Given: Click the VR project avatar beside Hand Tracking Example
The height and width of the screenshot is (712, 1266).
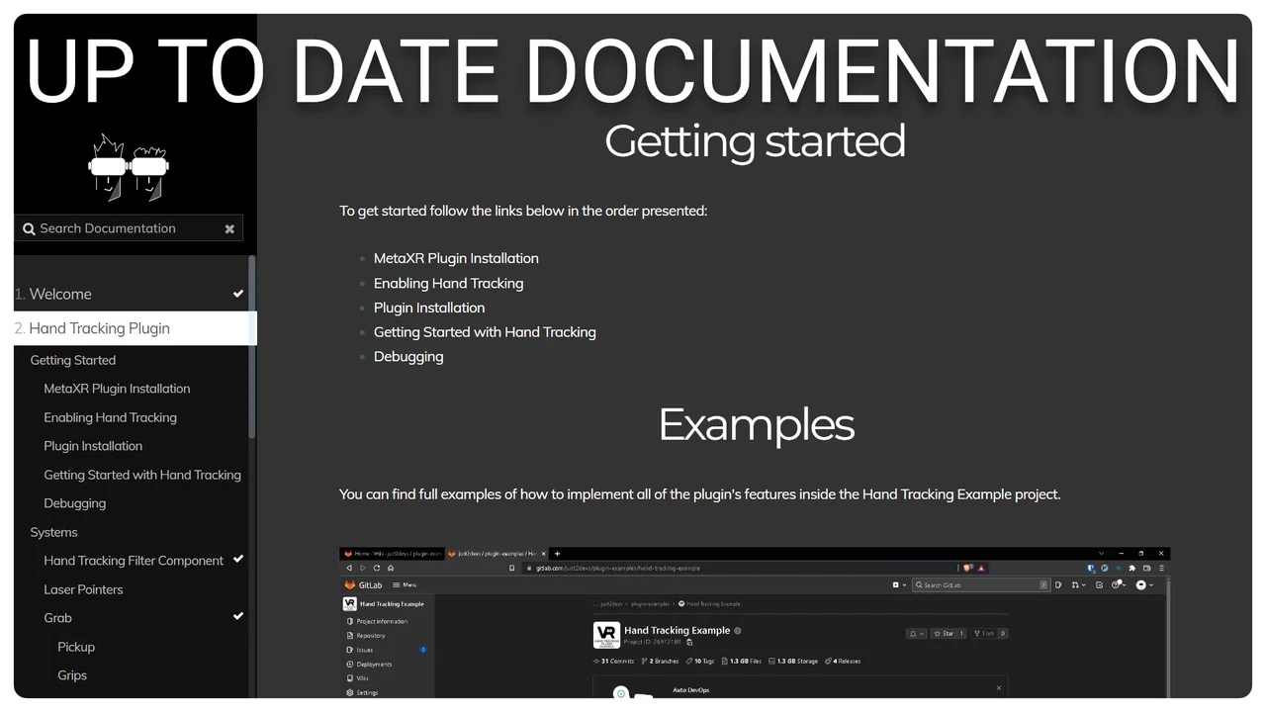Looking at the screenshot, I should (606, 635).
